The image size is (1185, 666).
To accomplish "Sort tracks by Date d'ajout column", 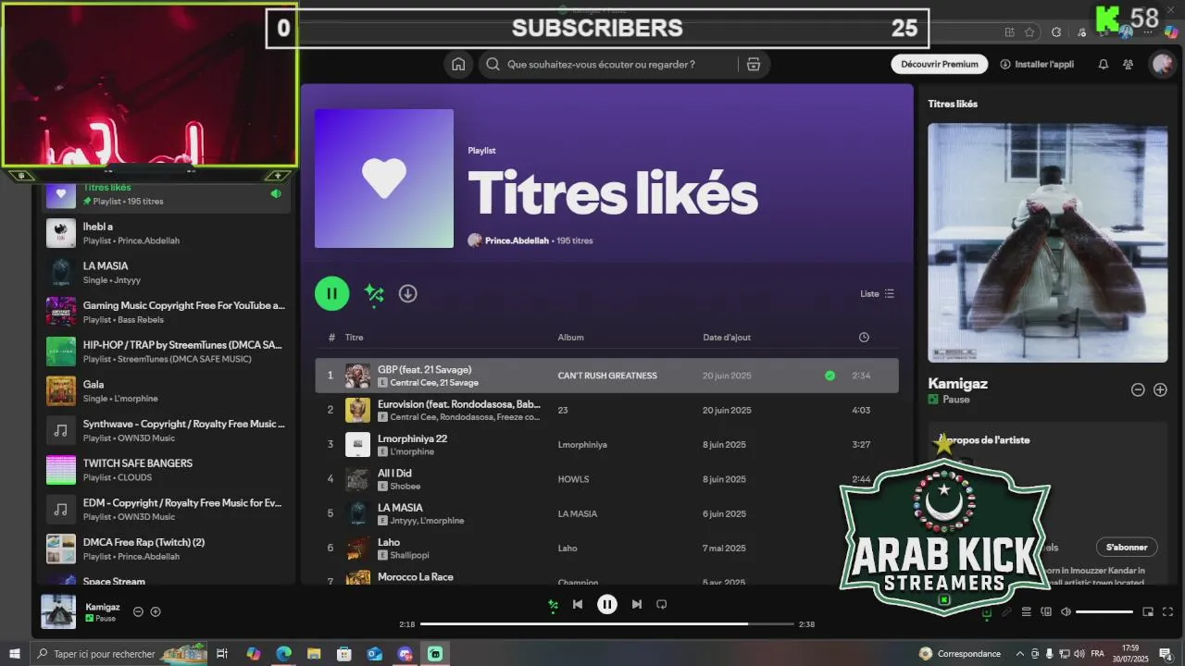I will 727,338.
